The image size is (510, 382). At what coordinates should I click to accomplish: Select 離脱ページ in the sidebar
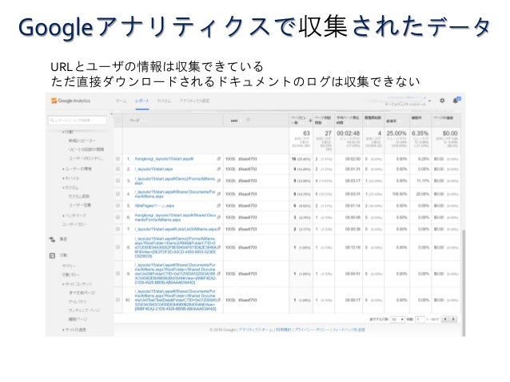pos(78,319)
